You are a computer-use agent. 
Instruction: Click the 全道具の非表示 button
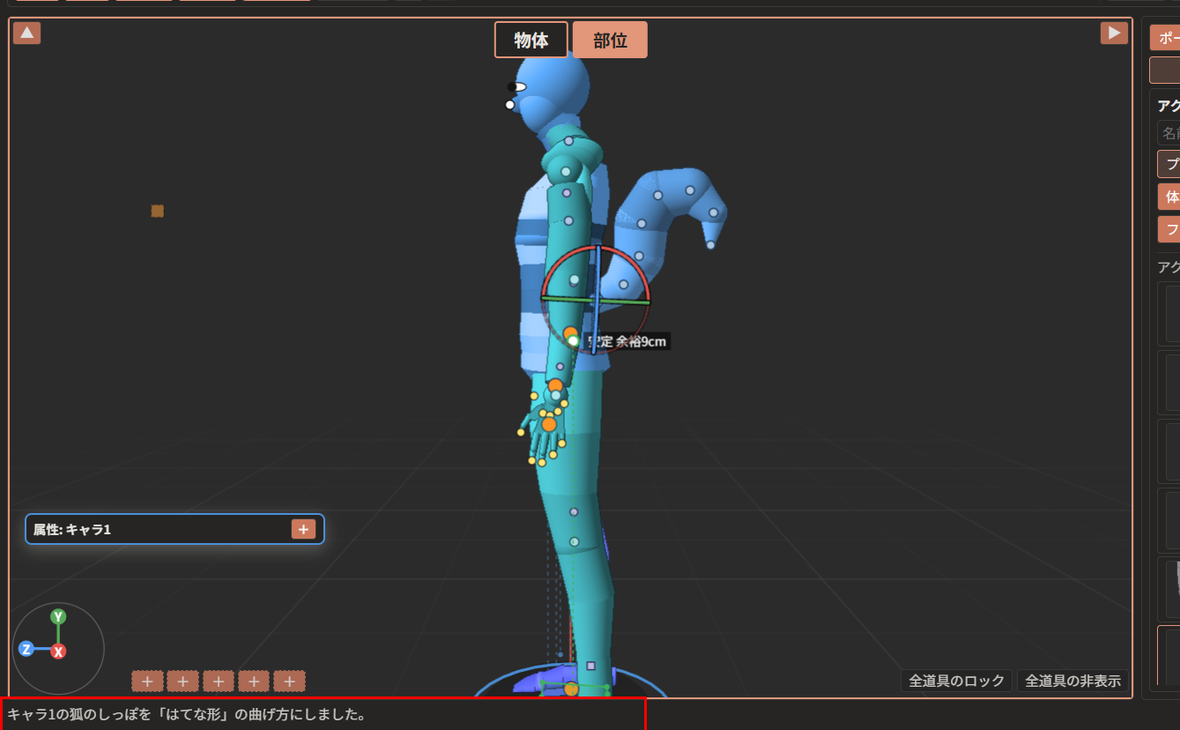pyautogui.click(x=1072, y=681)
